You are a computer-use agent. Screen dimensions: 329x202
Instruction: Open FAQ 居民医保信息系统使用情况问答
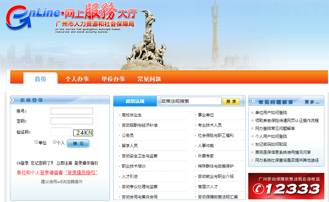click(x=283, y=152)
